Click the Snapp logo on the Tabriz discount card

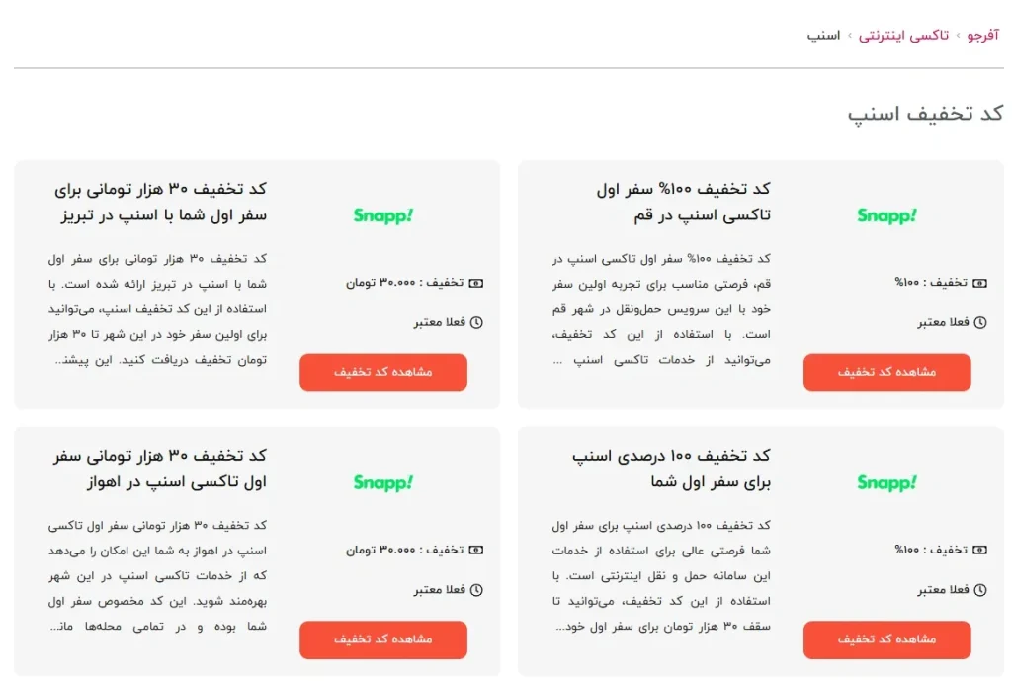(x=382, y=216)
